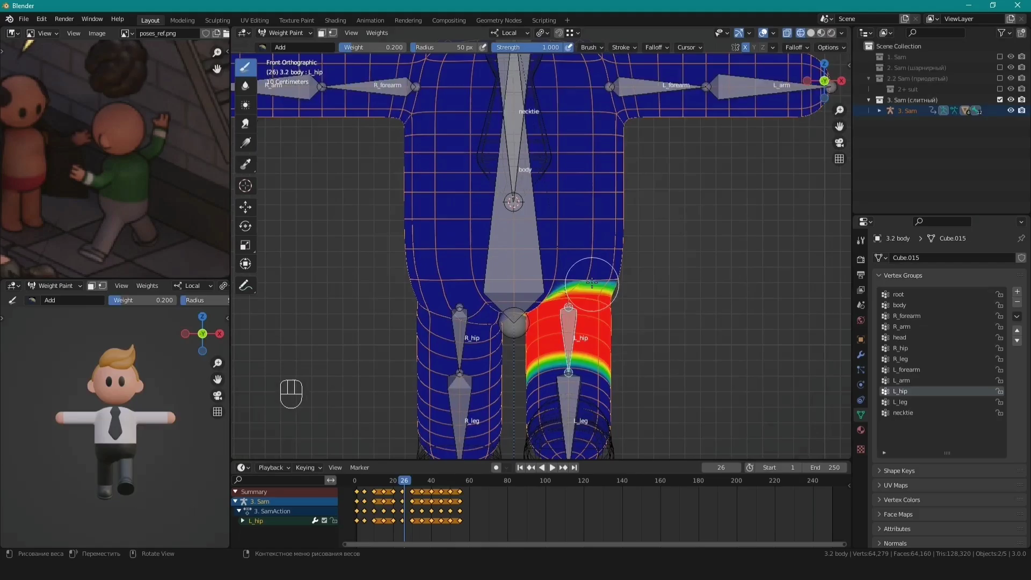Select the Blur weight tool
Image resolution: width=1031 pixels, height=580 pixels.
245,86
